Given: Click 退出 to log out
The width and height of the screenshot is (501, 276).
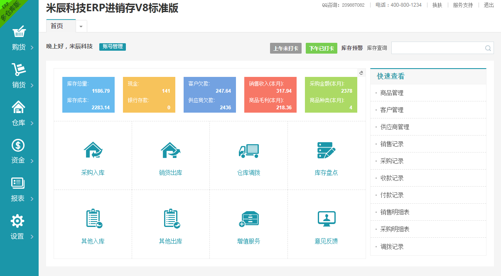Looking at the screenshot, I should pos(489,5).
